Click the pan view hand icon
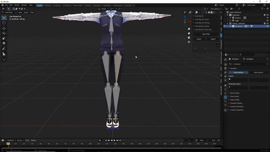The image size is (270, 152). click(189, 33)
